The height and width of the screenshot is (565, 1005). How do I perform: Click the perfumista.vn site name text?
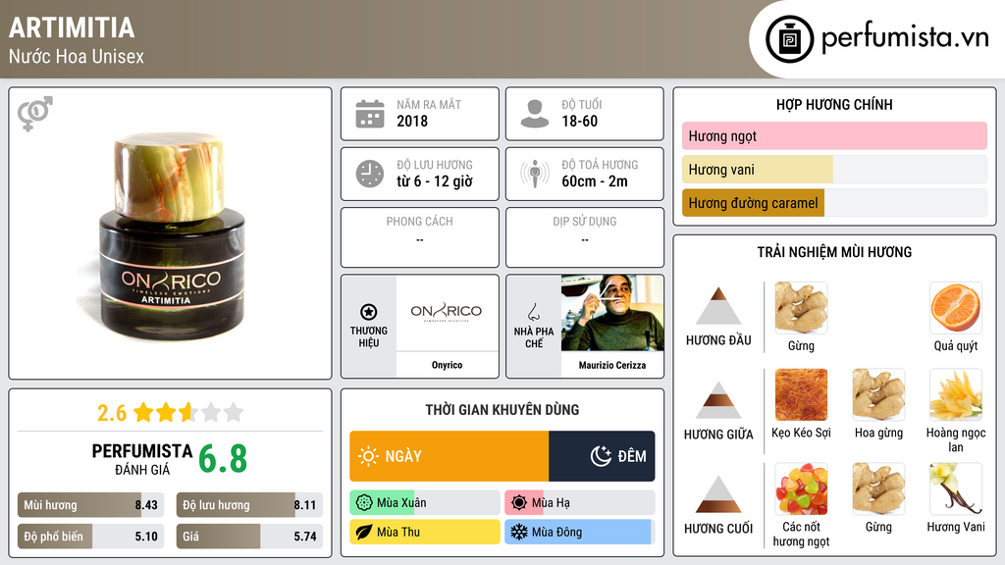pyautogui.click(x=905, y=37)
